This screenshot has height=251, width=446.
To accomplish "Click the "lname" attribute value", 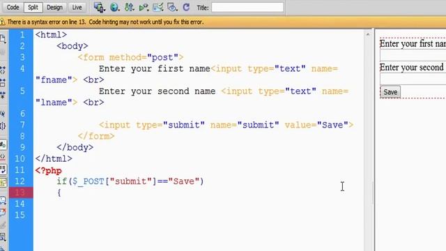I will 54,102.
